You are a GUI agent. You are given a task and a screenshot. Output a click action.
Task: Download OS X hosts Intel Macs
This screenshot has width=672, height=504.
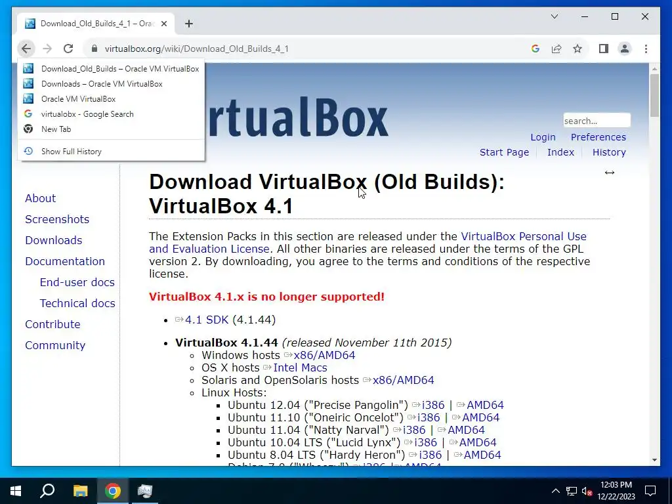tap(300, 367)
